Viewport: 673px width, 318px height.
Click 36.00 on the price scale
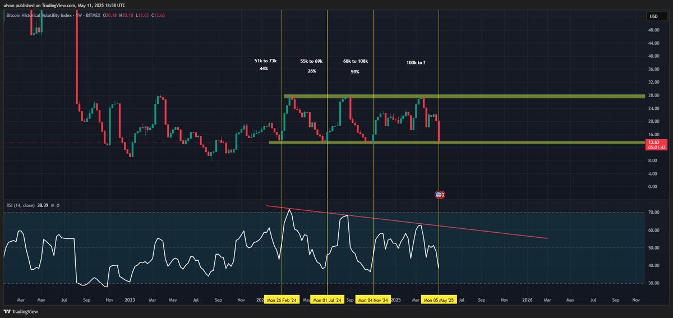coord(653,70)
